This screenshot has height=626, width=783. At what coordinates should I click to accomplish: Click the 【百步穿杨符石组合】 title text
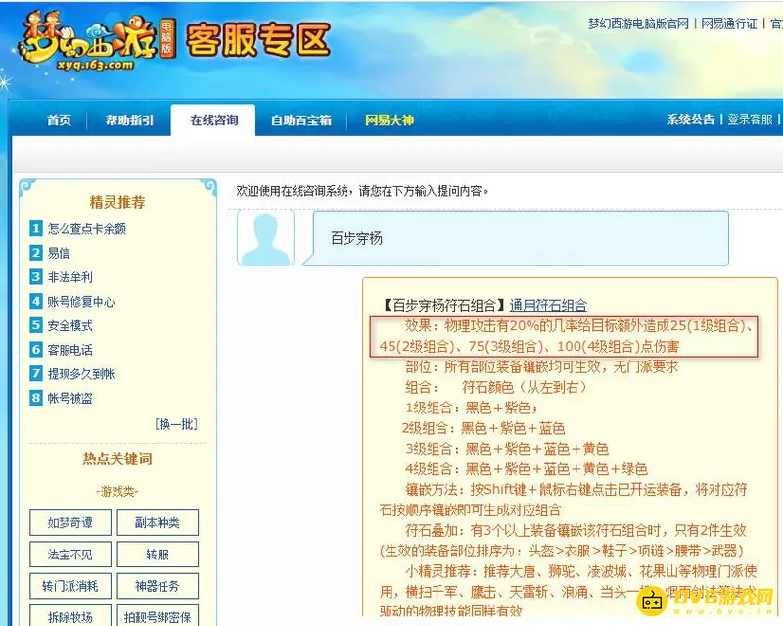(x=444, y=305)
